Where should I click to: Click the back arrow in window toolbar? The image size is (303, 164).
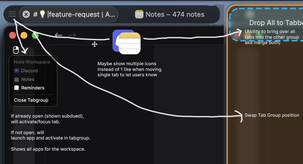pyautogui.click(x=59, y=35)
